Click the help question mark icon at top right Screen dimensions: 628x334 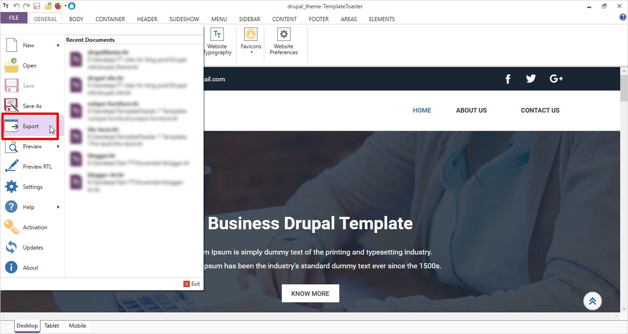[623, 17]
